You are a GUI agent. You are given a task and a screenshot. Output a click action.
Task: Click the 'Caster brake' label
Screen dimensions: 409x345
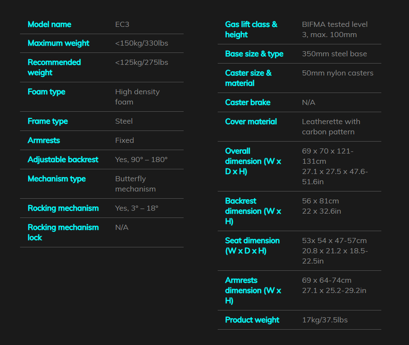(x=248, y=102)
